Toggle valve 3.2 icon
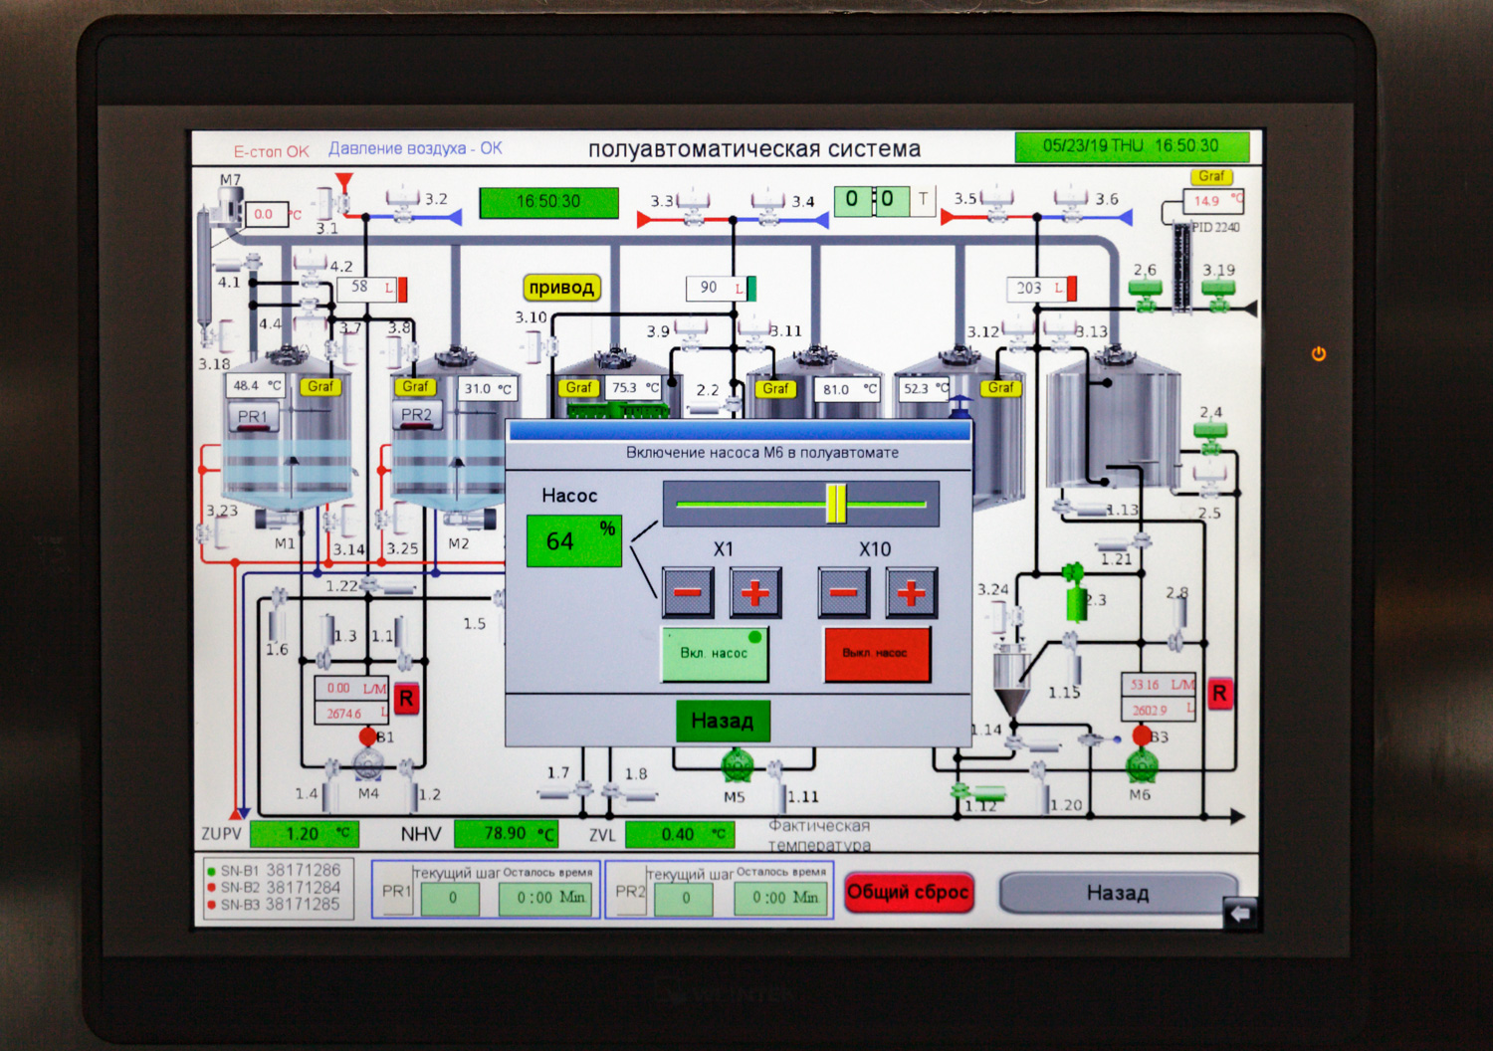This screenshot has height=1051, width=1493. tap(403, 205)
